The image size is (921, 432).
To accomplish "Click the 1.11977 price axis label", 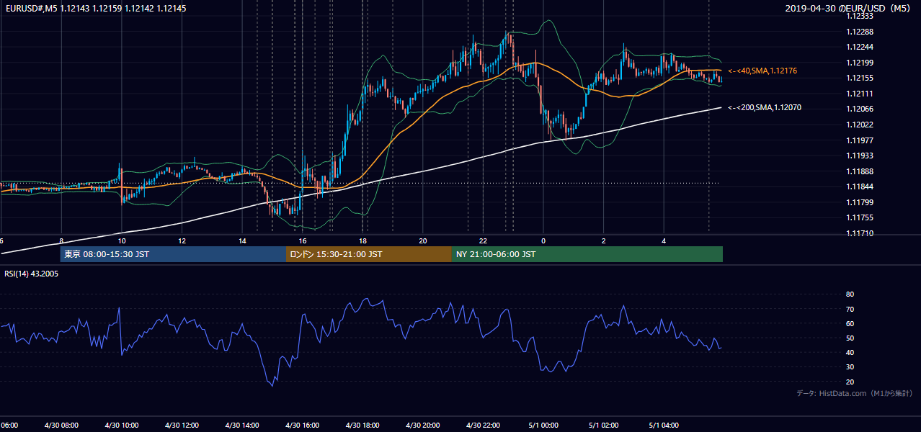I will pyautogui.click(x=860, y=140).
